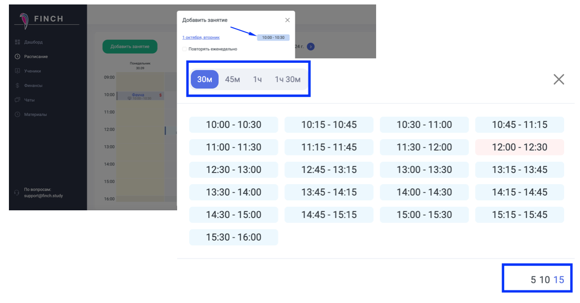580x303 pixels.
Task: Open Дашборд via its grid icon
Action: [17, 42]
